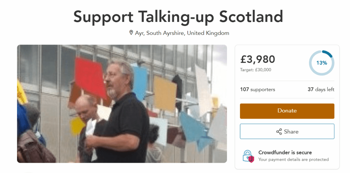
Task: Click the Crowdfunder is secure heading
Action: click(285, 153)
